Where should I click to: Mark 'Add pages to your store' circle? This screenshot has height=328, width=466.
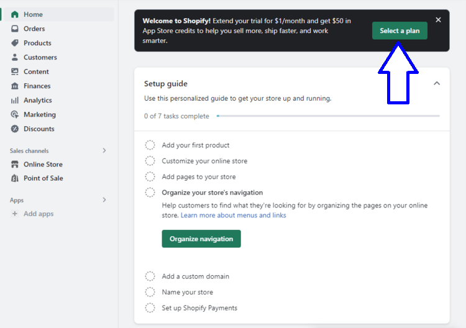click(x=150, y=176)
